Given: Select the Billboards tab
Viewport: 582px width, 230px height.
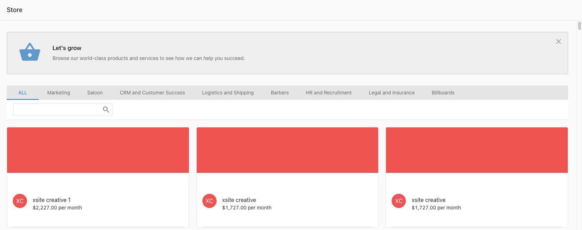Looking at the screenshot, I should tap(443, 93).
